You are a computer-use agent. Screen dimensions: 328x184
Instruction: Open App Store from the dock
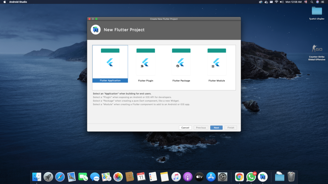click(211, 177)
